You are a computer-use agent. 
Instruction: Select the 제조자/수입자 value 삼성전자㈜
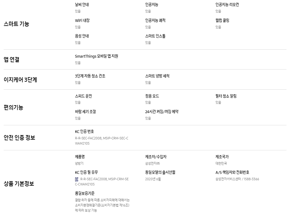tap(153, 163)
